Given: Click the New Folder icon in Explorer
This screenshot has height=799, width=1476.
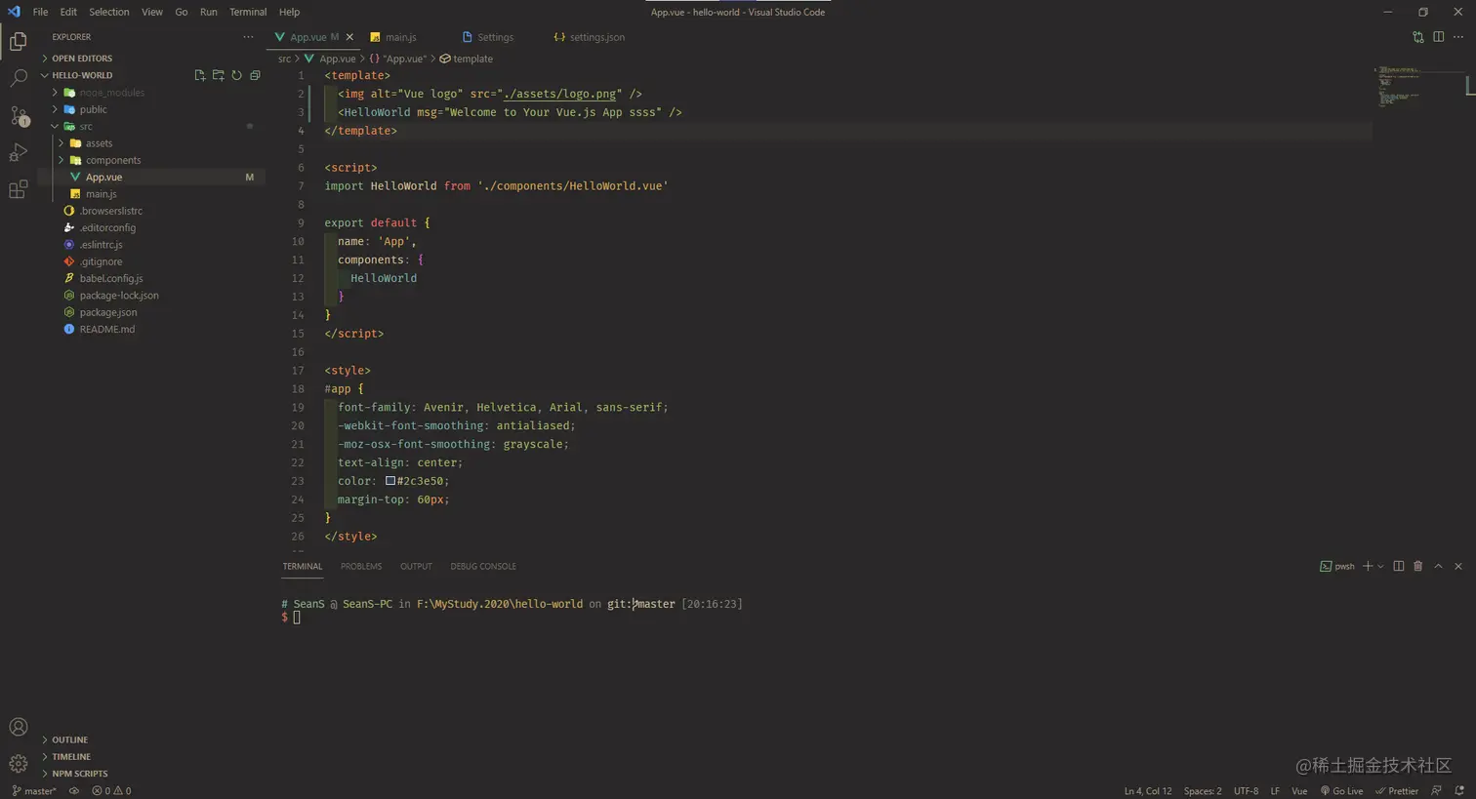Looking at the screenshot, I should [219, 75].
